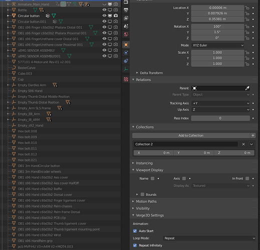Hide Bottle in viewport via eye icon
This screenshot has height=250, width=260.
click(x=104, y=10)
